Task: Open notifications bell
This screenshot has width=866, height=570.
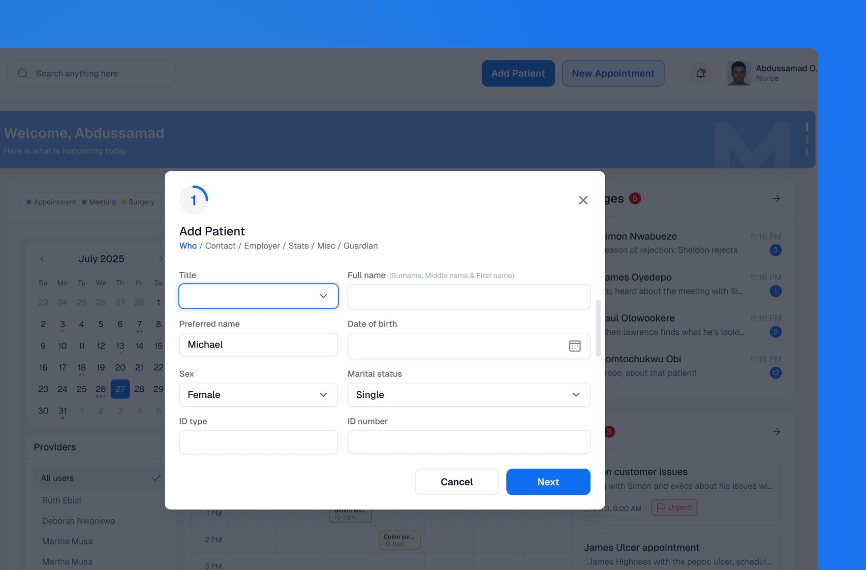Action: tap(701, 73)
